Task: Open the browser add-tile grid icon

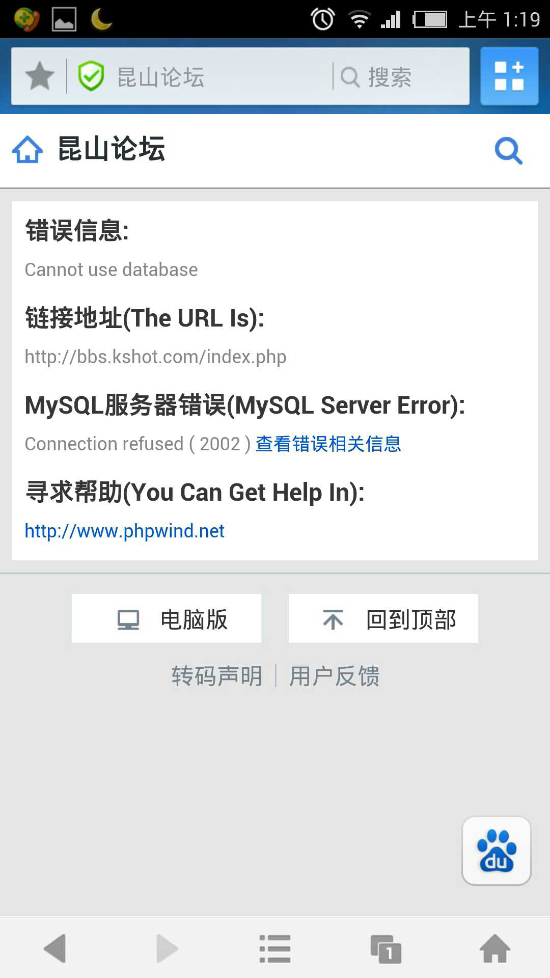Action: coord(509,76)
